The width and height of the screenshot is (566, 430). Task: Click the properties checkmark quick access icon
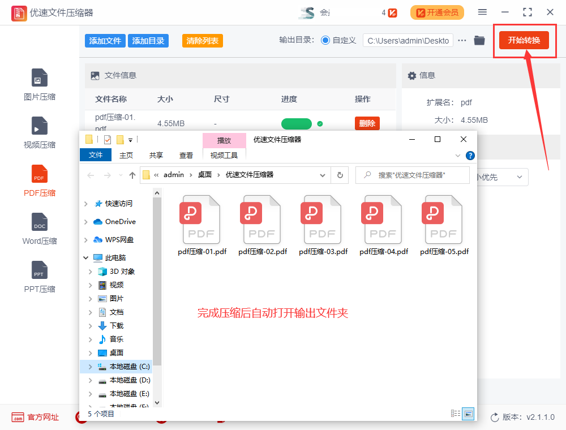coord(108,140)
